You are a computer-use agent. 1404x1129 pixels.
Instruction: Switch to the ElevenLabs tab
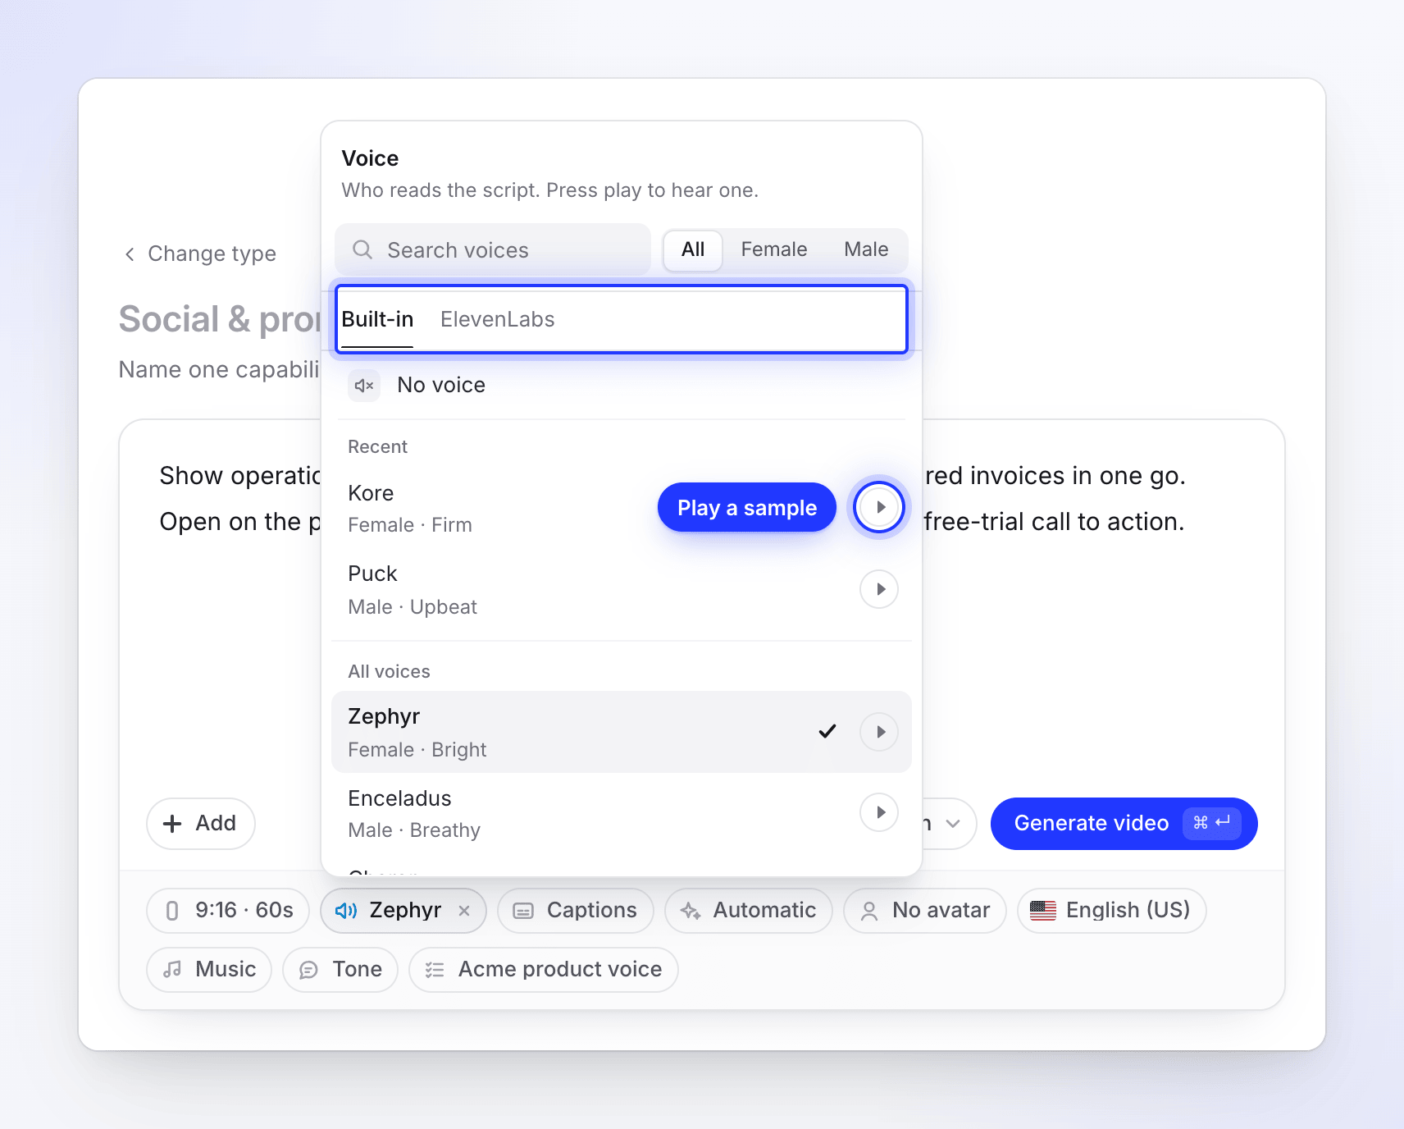498,320
